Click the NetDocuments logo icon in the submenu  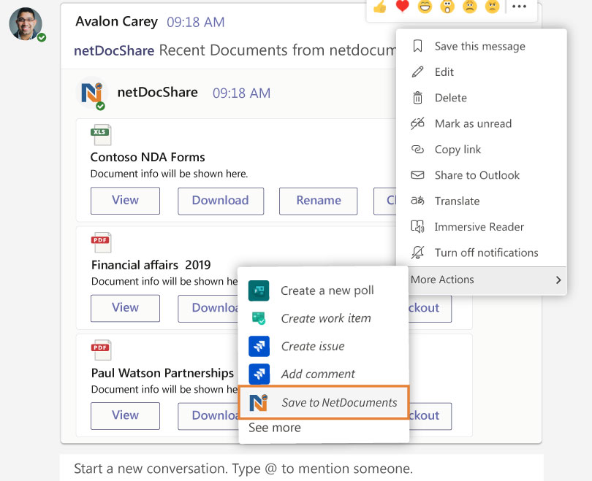click(259, 402)
